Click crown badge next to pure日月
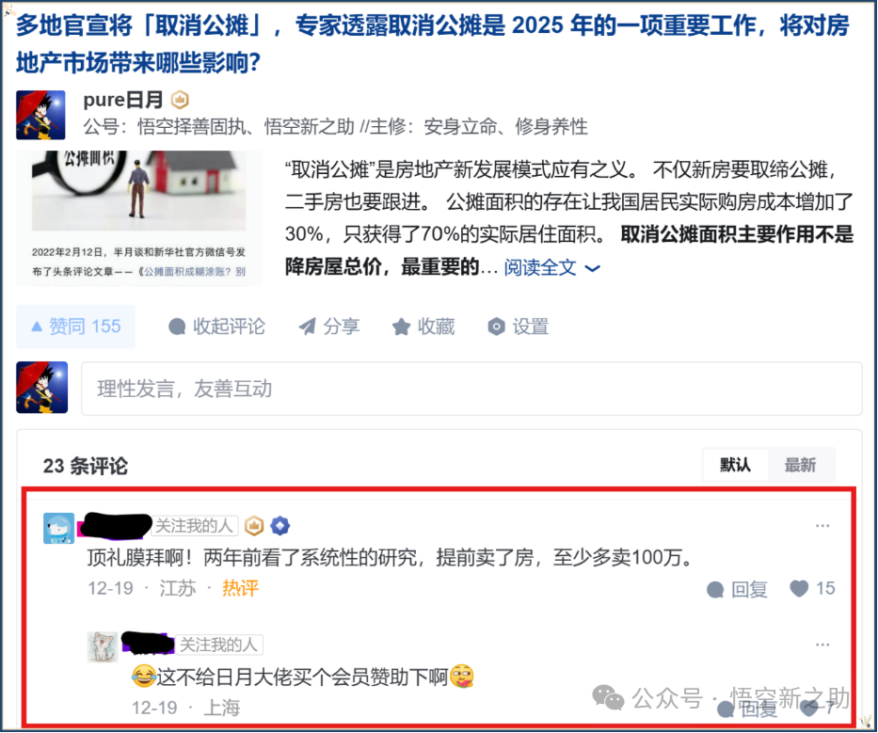The width and height of the screenshot is (878, 733). [180, 101]
